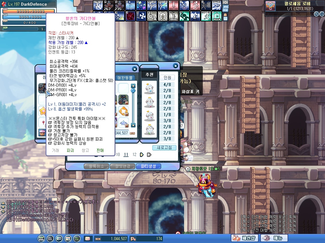Open the dark text-lines button in the bottom bar
The image size is (325, 243).
click(50, 239)
